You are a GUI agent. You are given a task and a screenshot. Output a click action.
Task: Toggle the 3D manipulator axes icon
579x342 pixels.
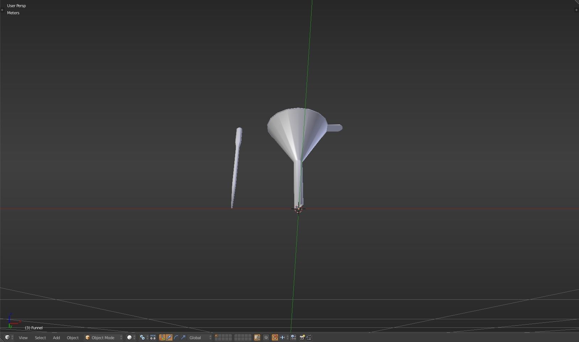point(162,337)
